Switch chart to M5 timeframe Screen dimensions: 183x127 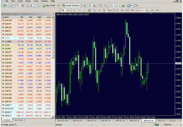122,10
